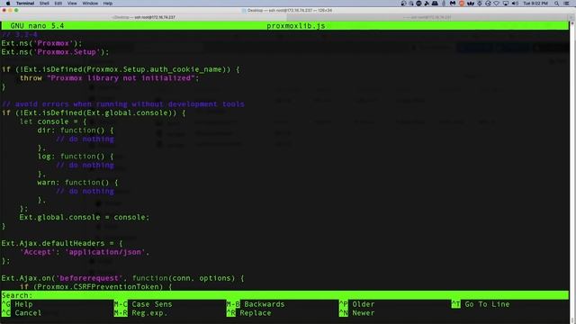The image size is (576, 324).
Task: Click the ^T Go To Line shortcut
Action: pyautogui.click(x=481, y=304)
